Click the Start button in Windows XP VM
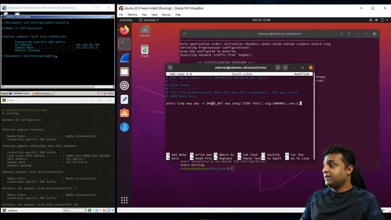Screen dimensions: 391x220 click(x=4, y=94)
